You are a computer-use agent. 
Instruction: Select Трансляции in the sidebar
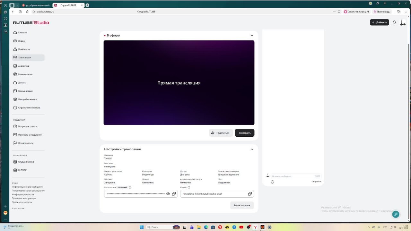28,58
